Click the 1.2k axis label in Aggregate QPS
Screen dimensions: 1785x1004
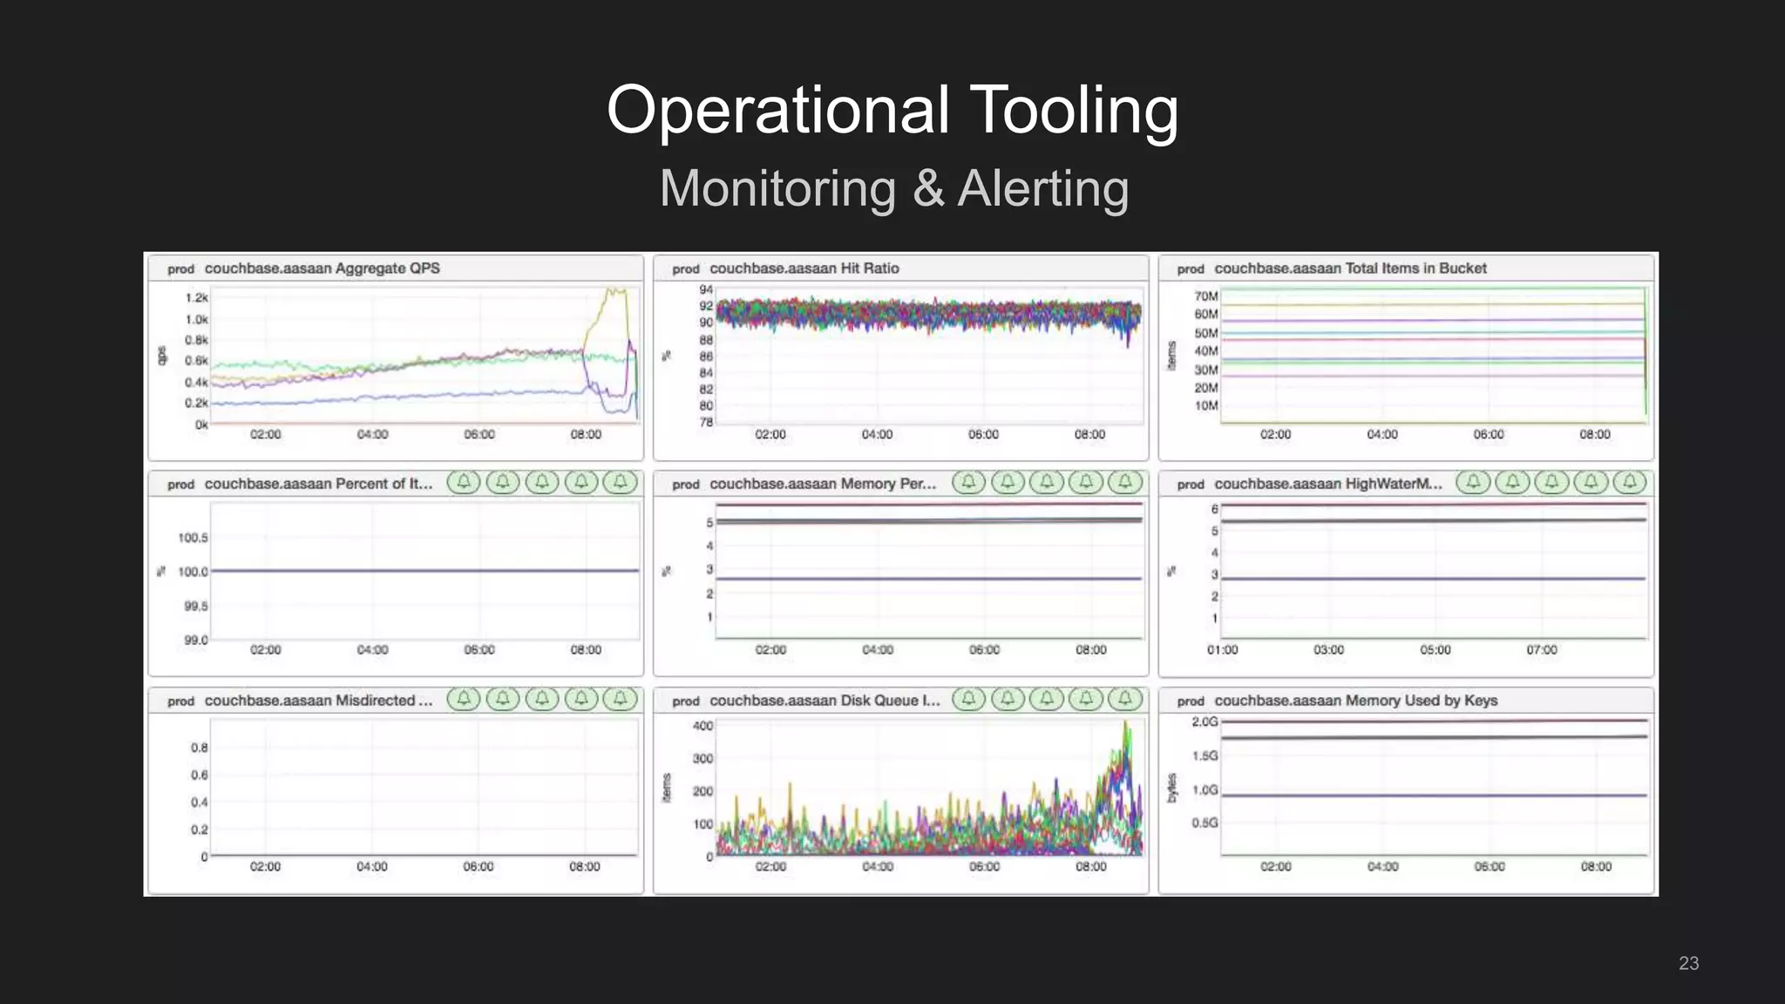[196, 298]
